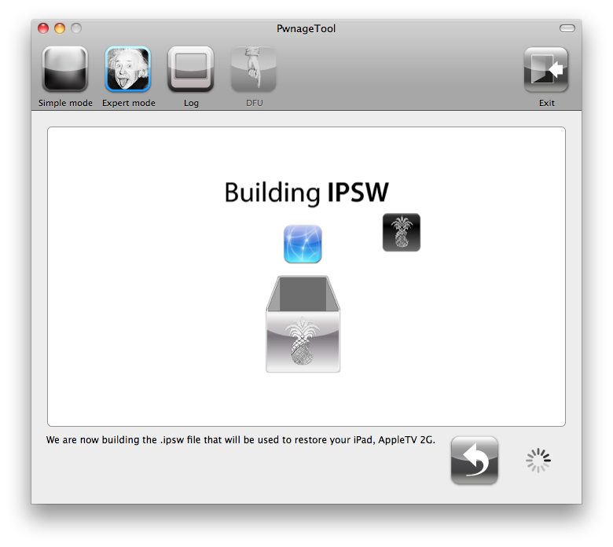Viewport: 613px width, 547px height.
Task: Click the PwnageTool window title
Action: click(306, 28)
